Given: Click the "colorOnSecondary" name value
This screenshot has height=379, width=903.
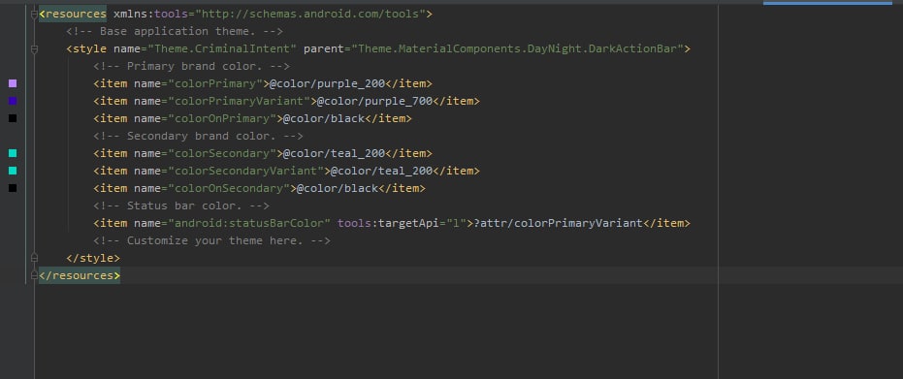Looking at the screenshot, I should coord(229,188).
